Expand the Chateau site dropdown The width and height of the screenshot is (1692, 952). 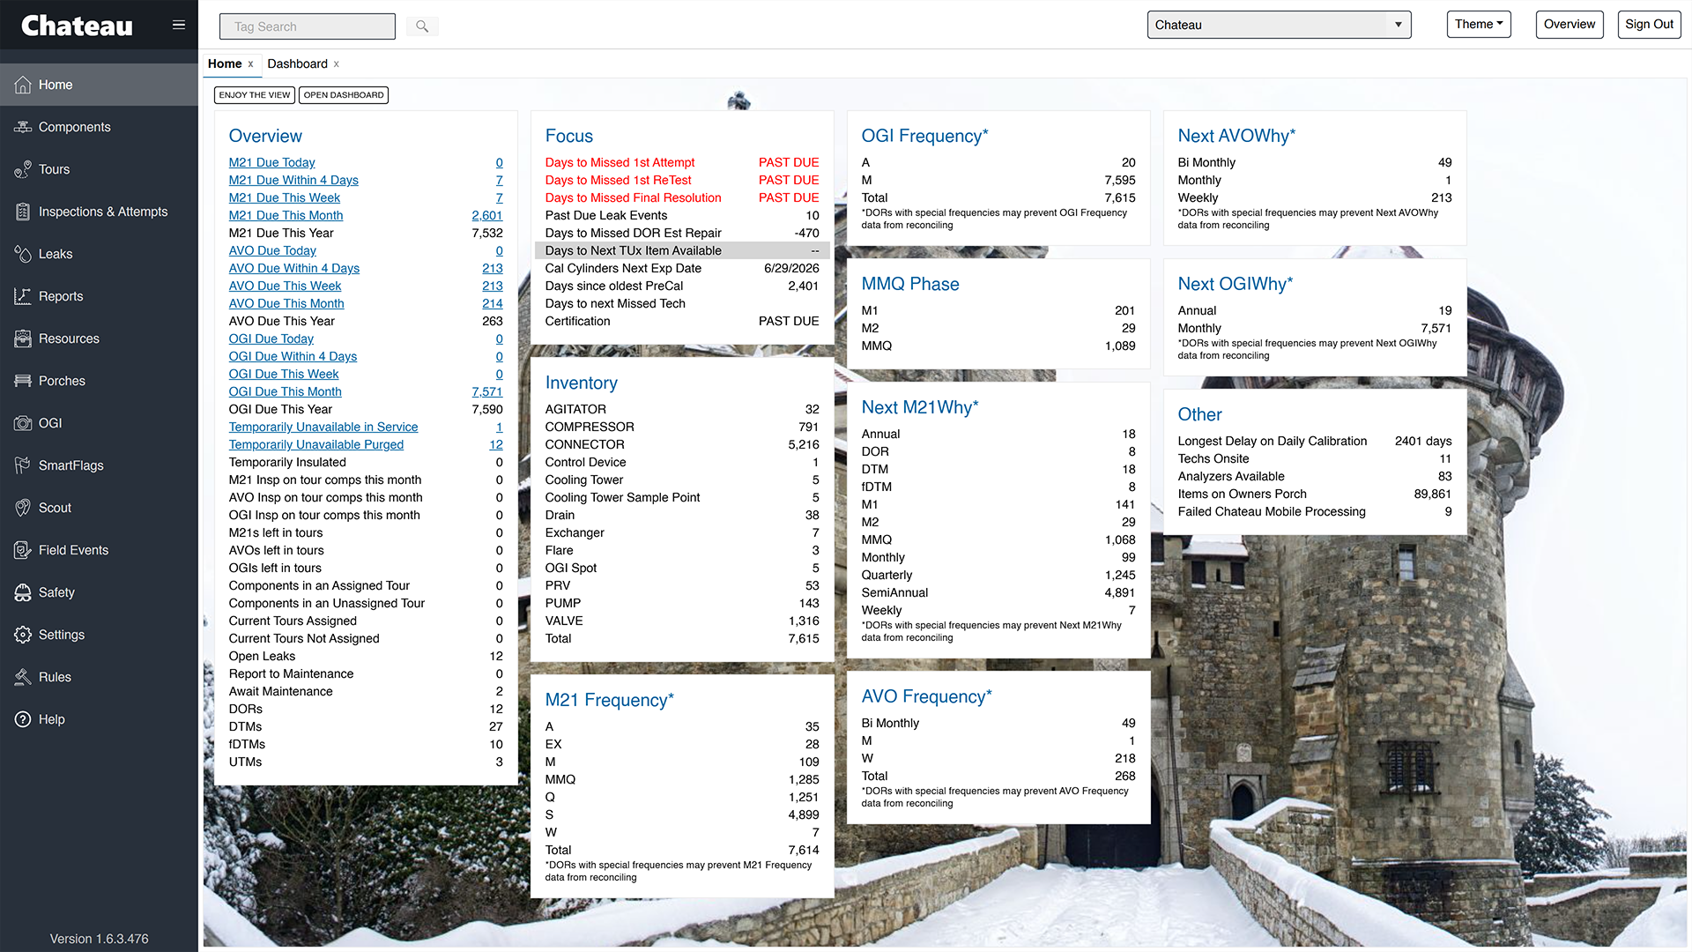coord(1279,25)
